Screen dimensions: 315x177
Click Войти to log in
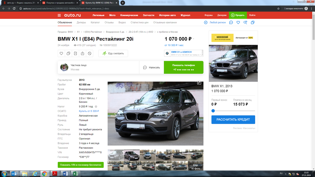pos(252,15)
